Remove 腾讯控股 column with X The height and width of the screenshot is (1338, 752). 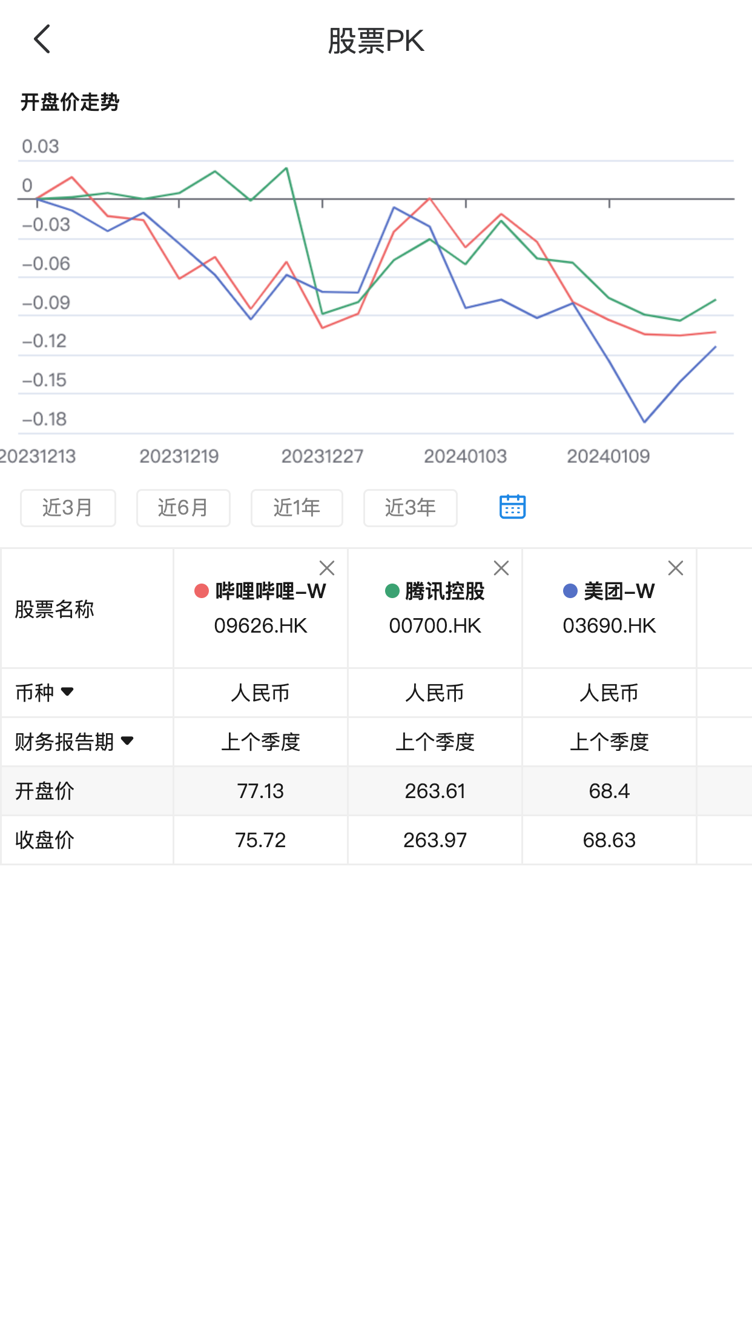point(501,568)
